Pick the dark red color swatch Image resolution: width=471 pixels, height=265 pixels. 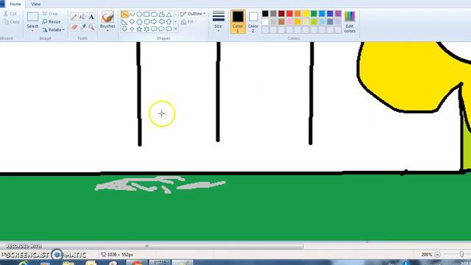click(x=281, y=14)
